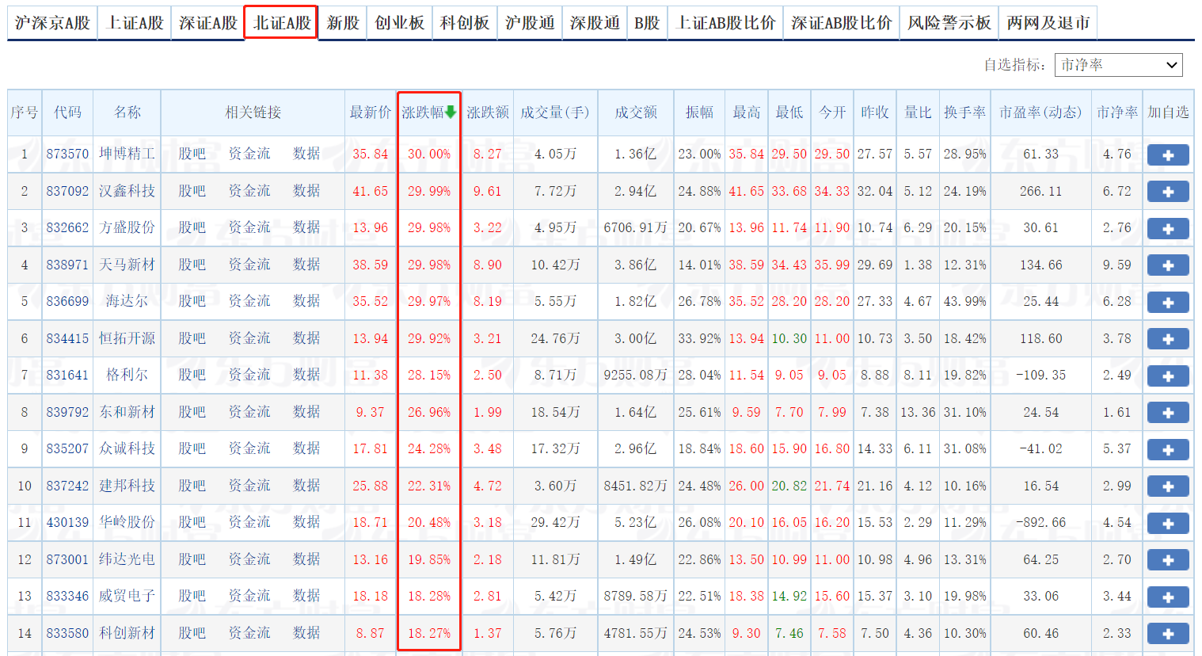This screenshot has width=1202, height=656.
Task: Sort table by 换手率 column header
Action: point(964,113)
